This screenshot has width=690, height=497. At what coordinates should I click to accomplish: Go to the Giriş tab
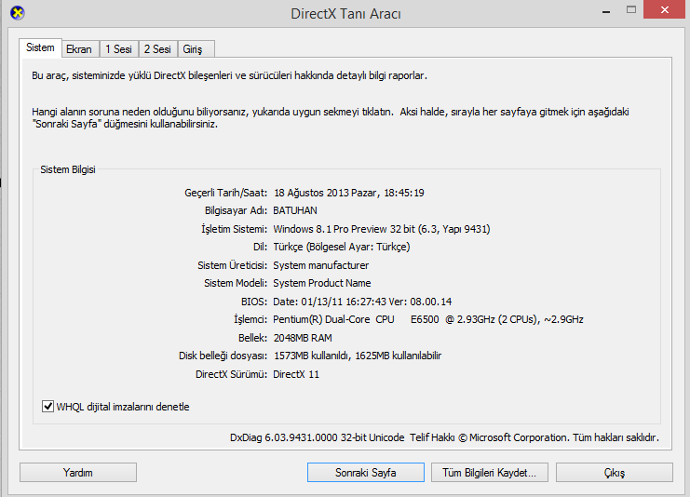click(196, 49)
